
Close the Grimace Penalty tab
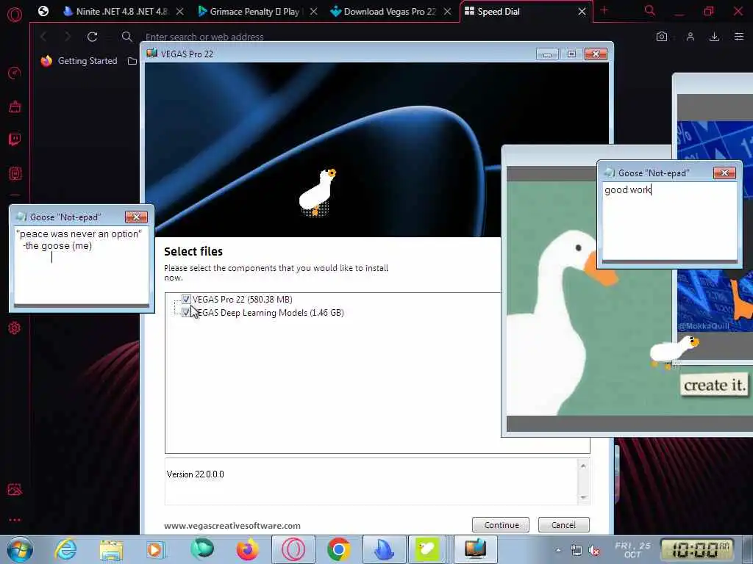tap(313, 12)
